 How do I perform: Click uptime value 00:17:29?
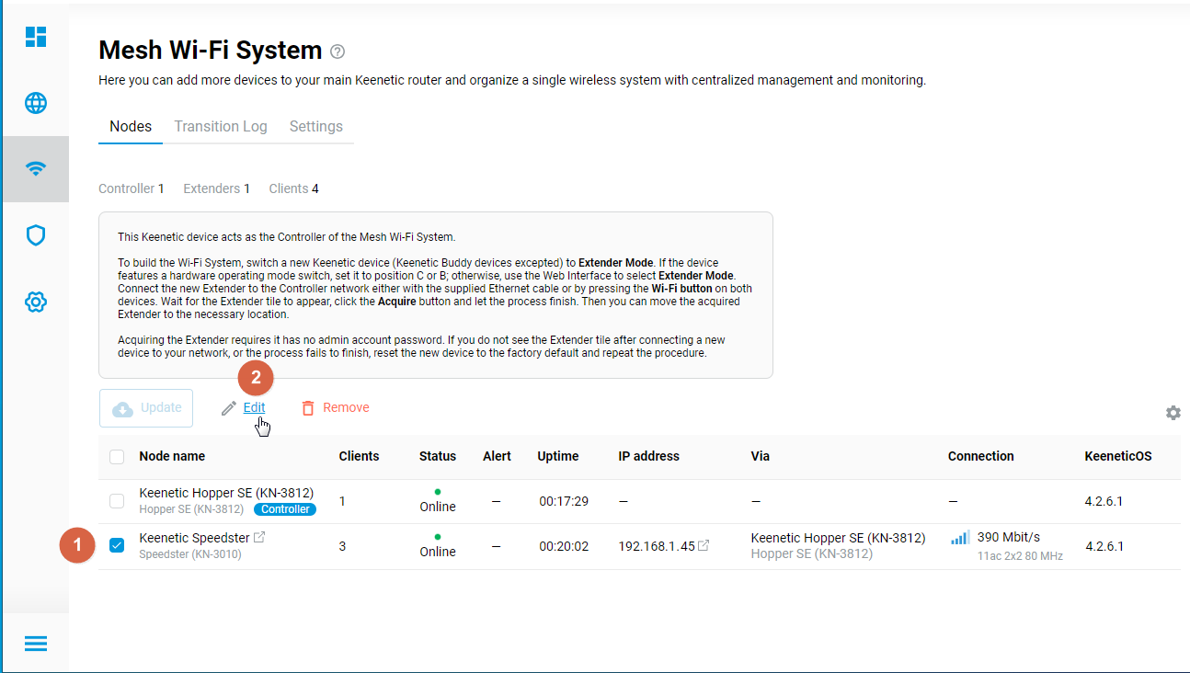pyautogui.click(x=564, y=501)
